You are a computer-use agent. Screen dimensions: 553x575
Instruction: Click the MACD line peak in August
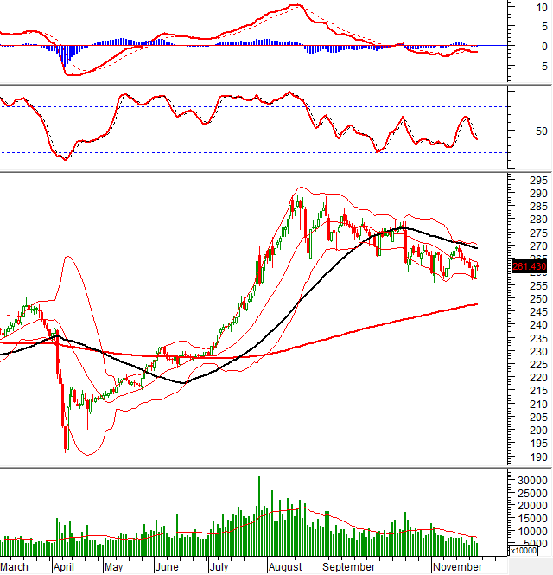[296, 5]
